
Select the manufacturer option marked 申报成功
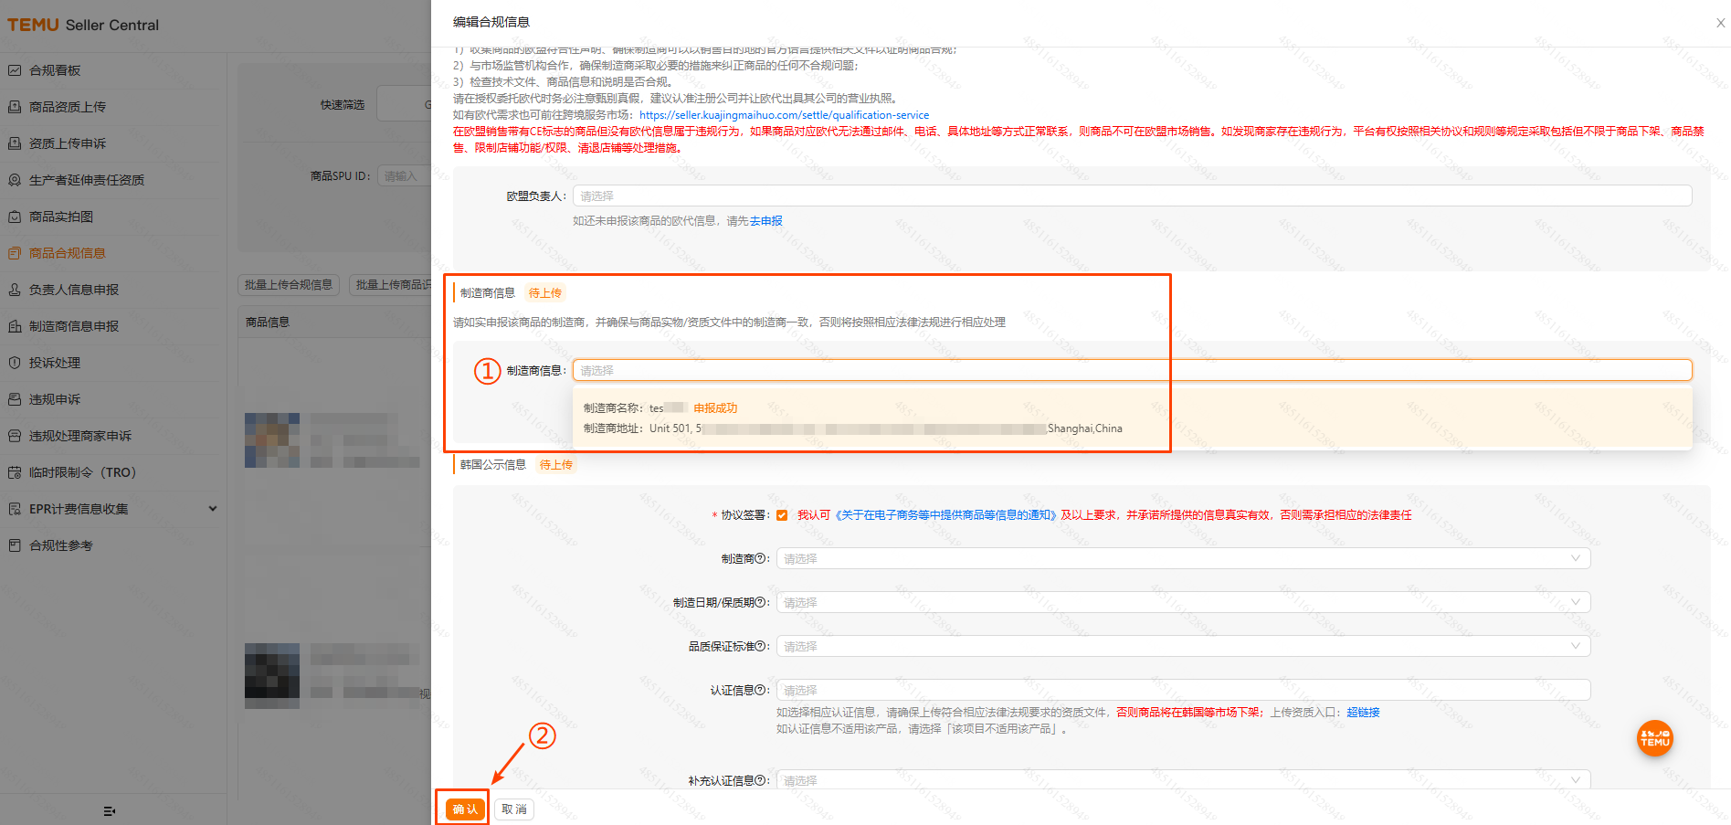pos(851,418)
